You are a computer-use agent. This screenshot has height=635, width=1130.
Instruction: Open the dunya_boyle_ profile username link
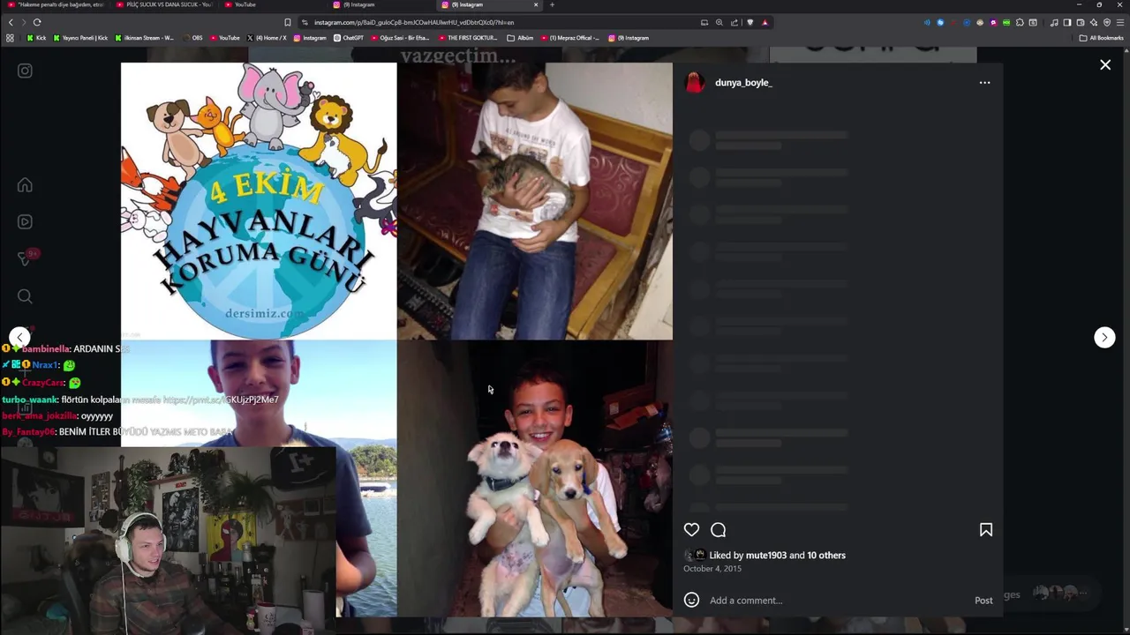pyautogui.click(x=743, y=83)
